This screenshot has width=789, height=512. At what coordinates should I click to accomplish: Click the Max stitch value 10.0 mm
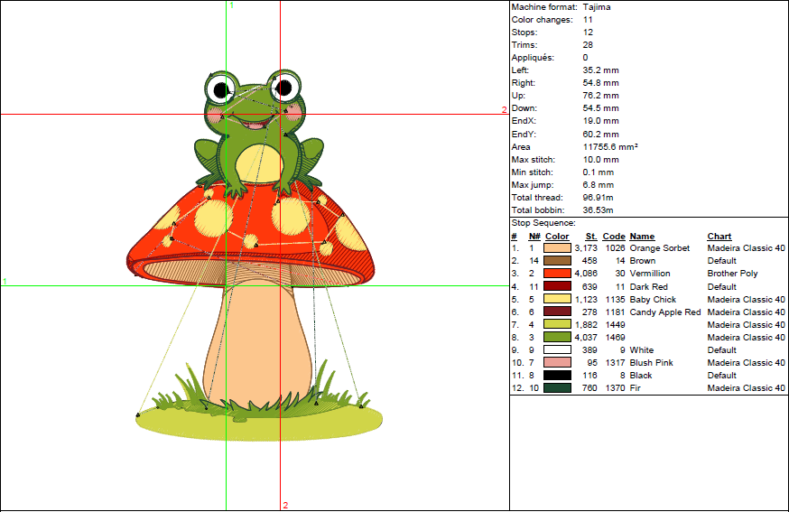click(601, 160)
